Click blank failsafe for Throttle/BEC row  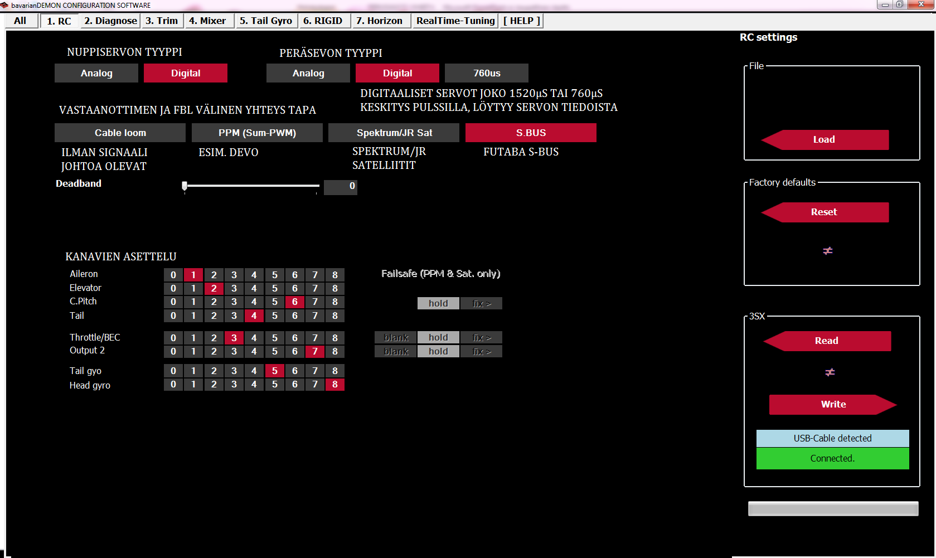pos(396,337)
